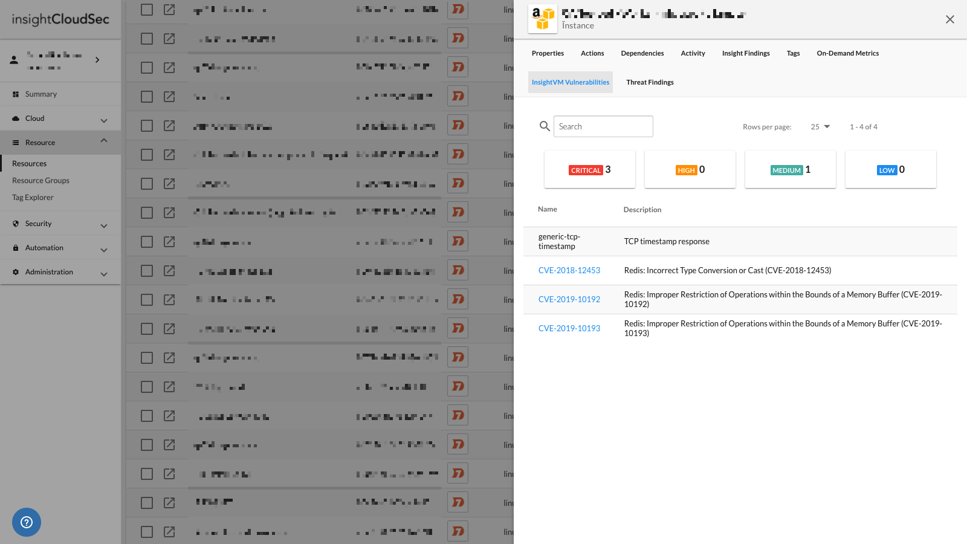Screen dimensions: 967x544
Task: Click the Resource list icon
Action: (16, 143)
